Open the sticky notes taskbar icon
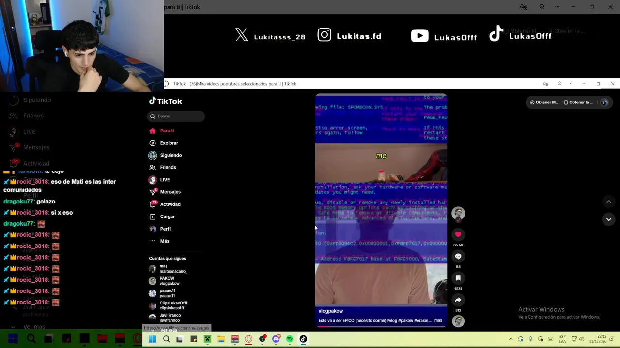The image size is (620, 348). [x=193, y=339]
